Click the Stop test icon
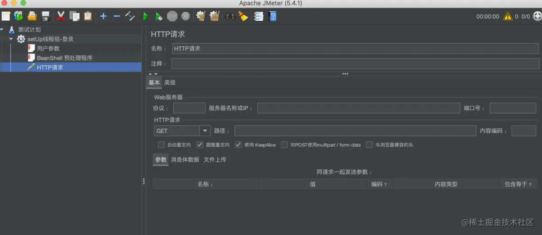Image resolution: width=542 pixels, height=235 pixels. pyautogui.click(x=172, y=16)
